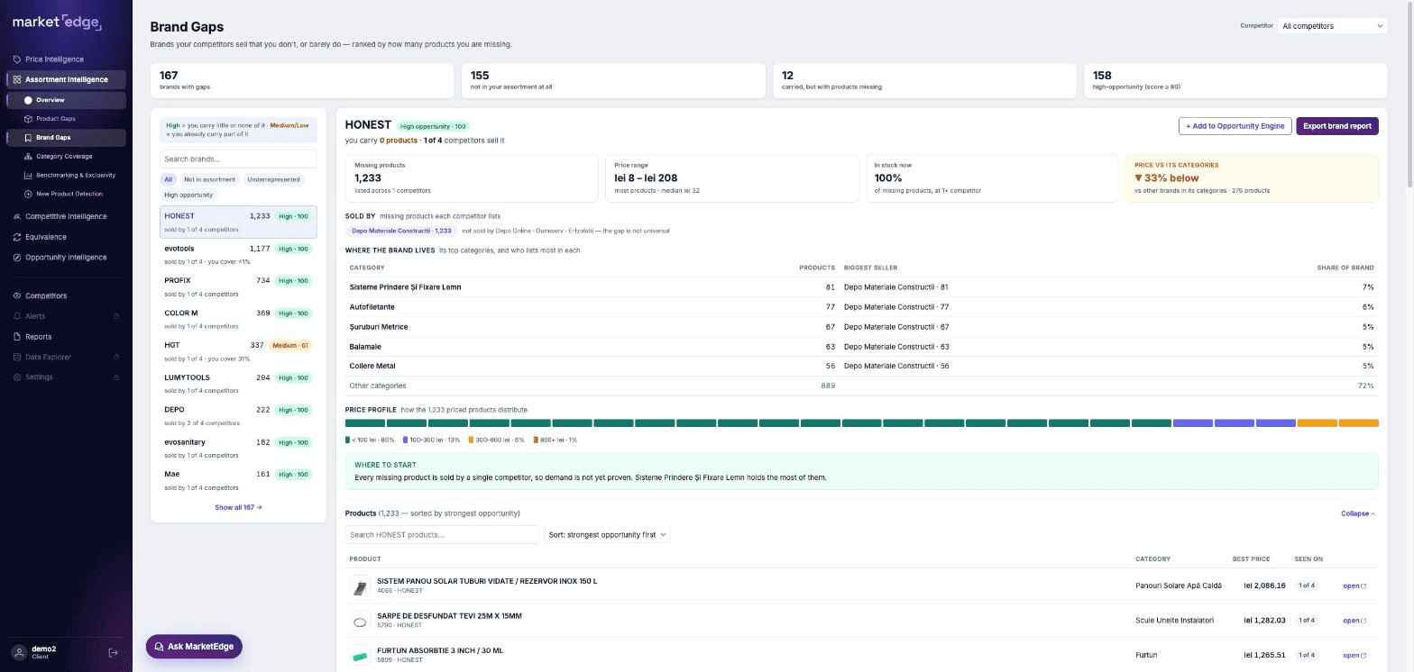Open the Equivalence sync icon
This screenshot has width=1414, height=672.
point(17,238)
